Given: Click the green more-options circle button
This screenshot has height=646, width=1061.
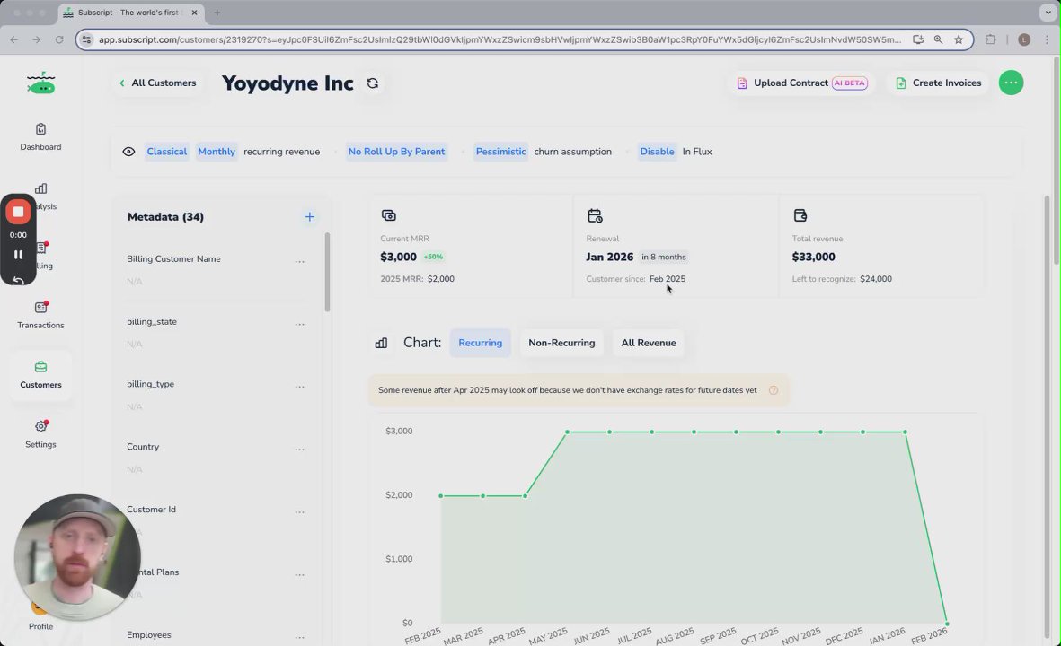Looking at the screenshot, I should [1011, 83].
